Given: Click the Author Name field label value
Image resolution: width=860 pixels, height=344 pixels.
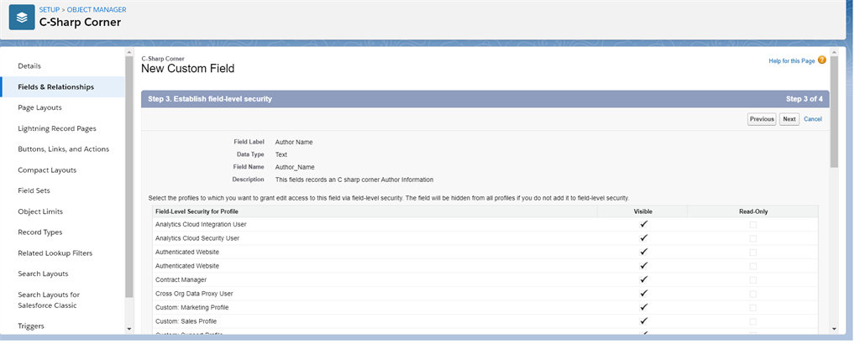Looking at the screenshot, I should [x=294, y=142].
